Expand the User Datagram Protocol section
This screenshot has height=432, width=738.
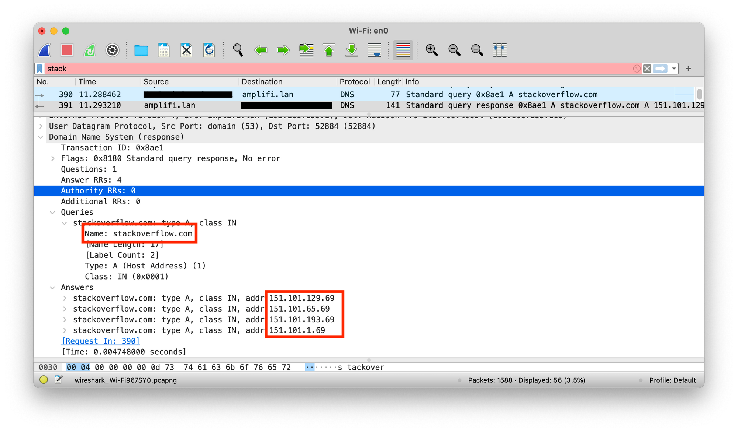pyautogui.click(x=41, y=126)
